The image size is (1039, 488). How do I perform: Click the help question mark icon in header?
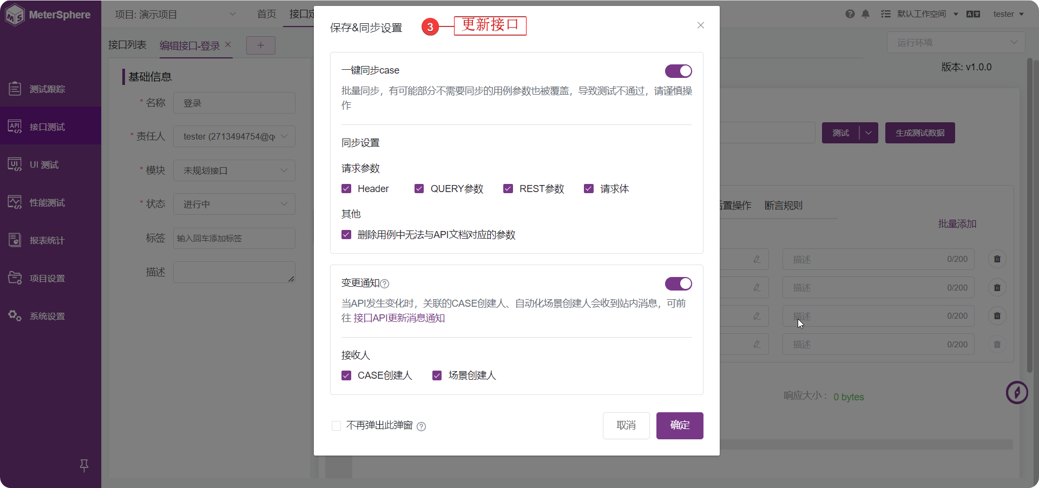850,14
